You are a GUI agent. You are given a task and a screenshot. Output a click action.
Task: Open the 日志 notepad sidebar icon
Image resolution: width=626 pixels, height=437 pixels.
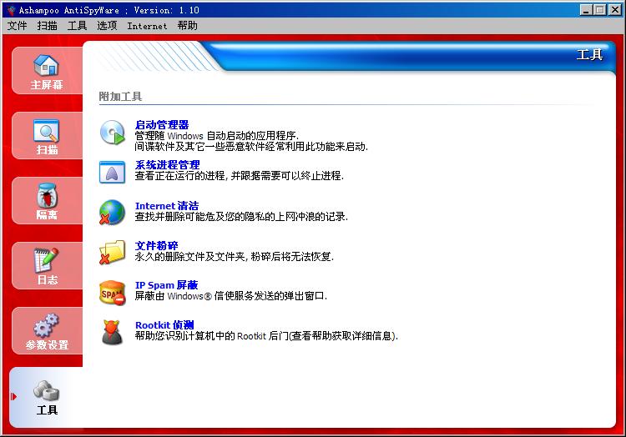click(x=46, y=260)
